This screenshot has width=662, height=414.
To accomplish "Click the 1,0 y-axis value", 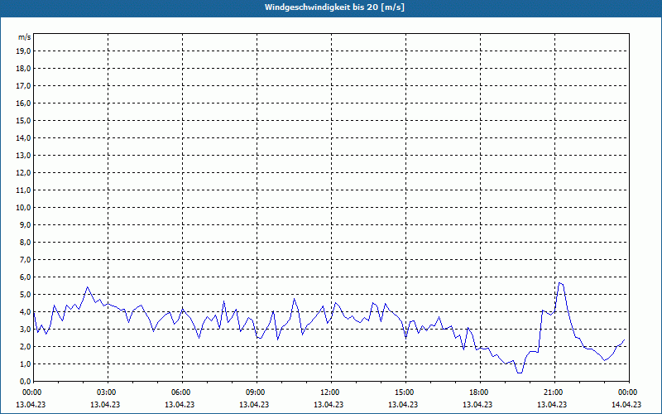I will click(x=26, y=363).
